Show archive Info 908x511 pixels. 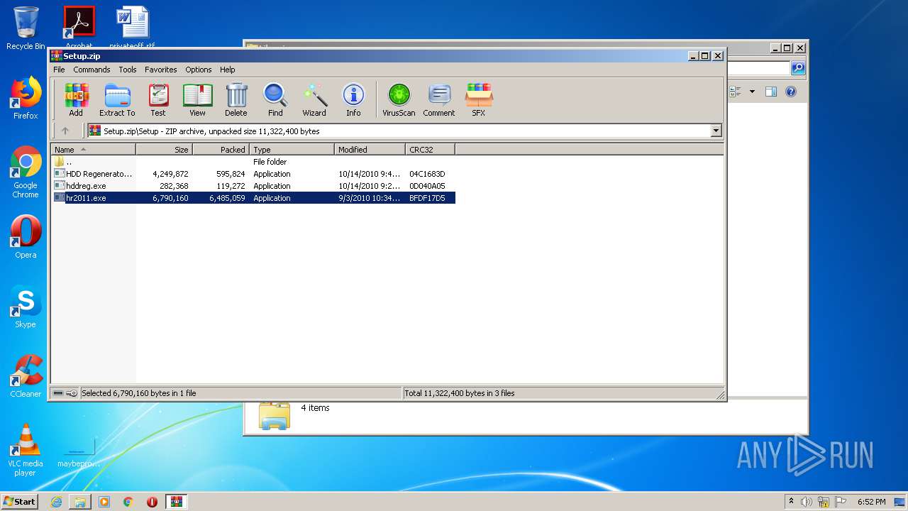point(353,99)
